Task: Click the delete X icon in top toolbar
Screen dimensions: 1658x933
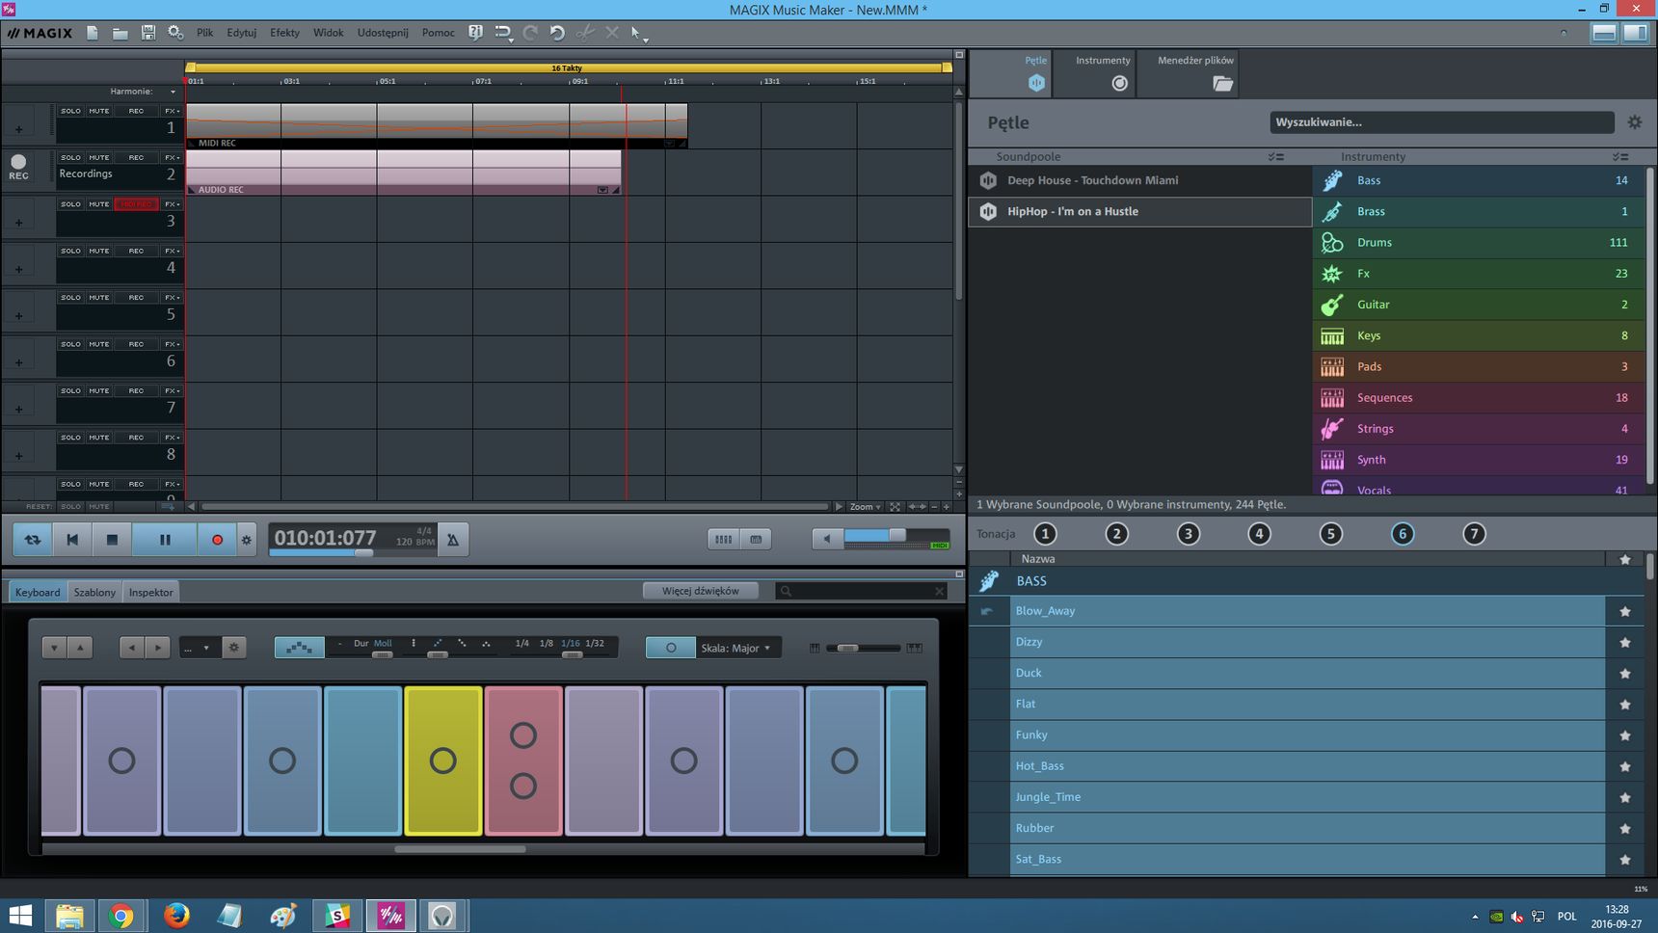Action: pyautogui.click(x=612, y=33)
